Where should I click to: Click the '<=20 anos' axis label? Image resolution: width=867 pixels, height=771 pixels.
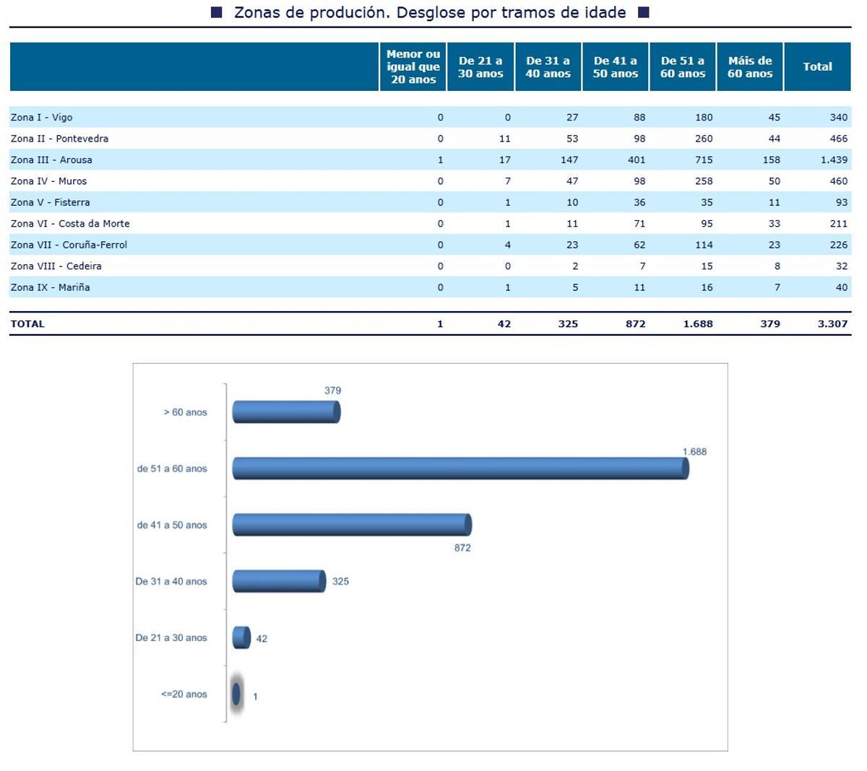click(184, 694)
